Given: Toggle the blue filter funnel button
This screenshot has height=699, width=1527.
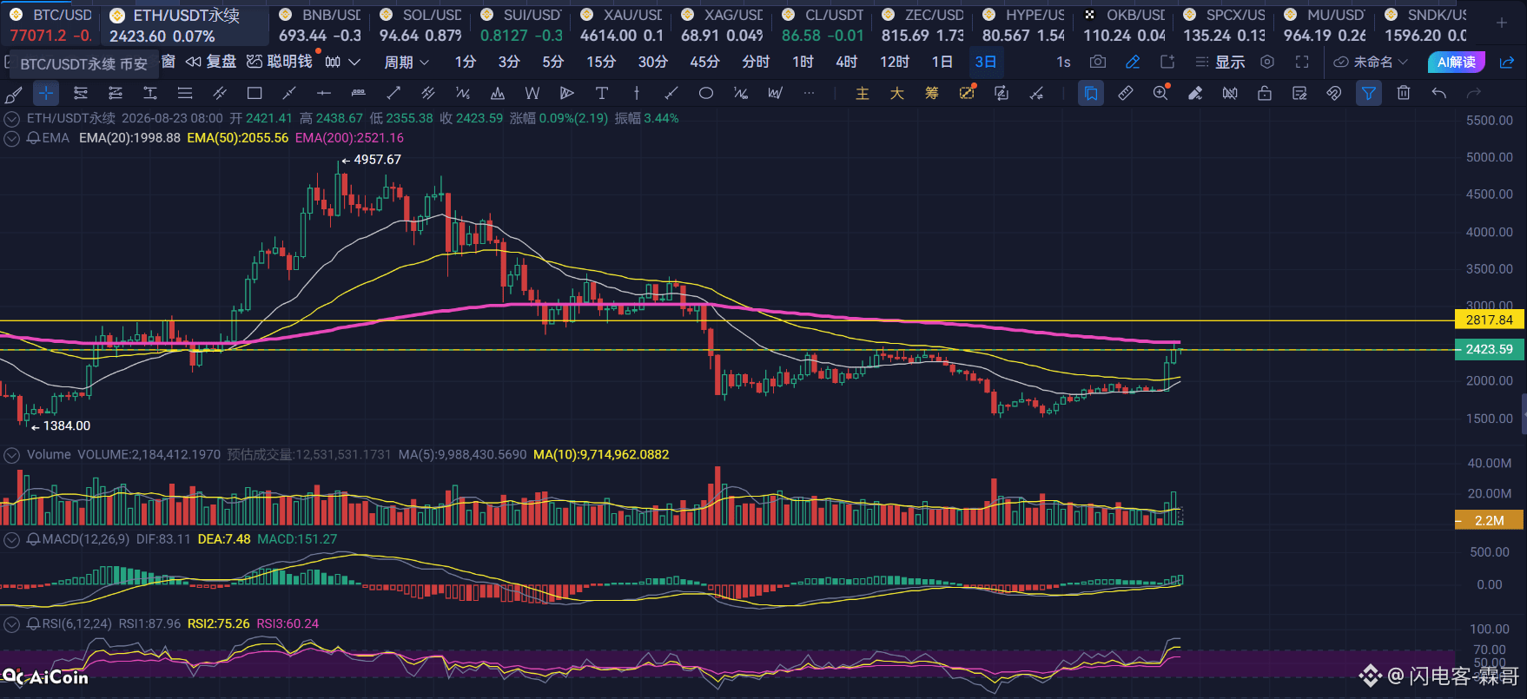Looking at the screenshot, I should pos(1369,93).
